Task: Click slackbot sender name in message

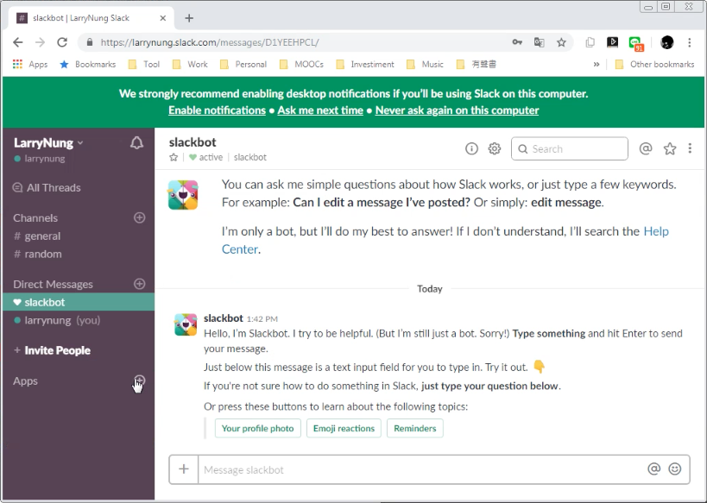Action: (x=224, y=318)
